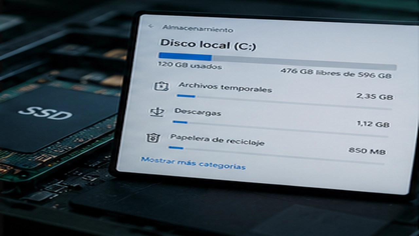This screenshot has height=236, width=419.
Task: Click the Papelera de reciclaje bin icon
Action: [x=153, y=137]
